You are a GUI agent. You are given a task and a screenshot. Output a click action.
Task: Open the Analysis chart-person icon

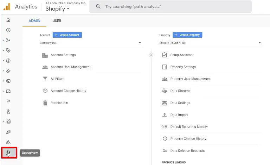click(8, 122)
